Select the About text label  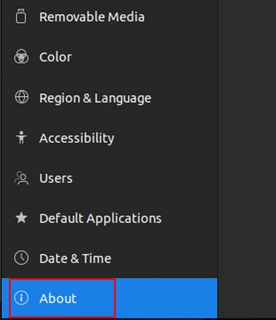click(58, 298)
